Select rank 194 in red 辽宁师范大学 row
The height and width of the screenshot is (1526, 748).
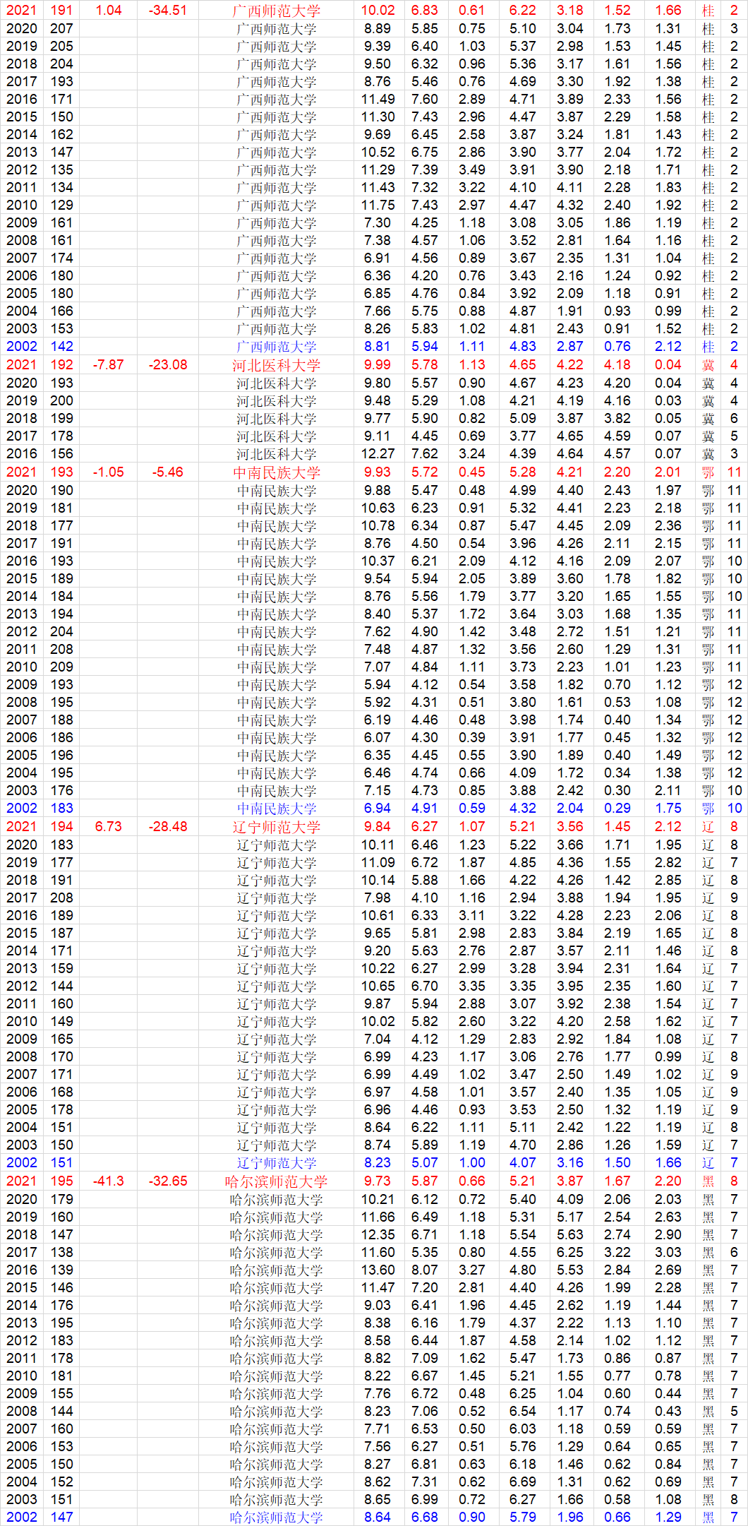click(62, 827)
